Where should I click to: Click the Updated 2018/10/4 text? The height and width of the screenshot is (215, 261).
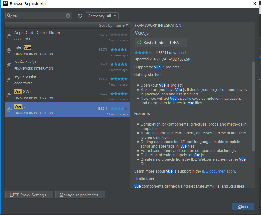point(150,59)
